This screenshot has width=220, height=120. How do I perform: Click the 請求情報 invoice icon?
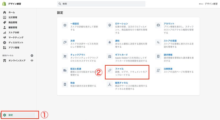[158, 56]
